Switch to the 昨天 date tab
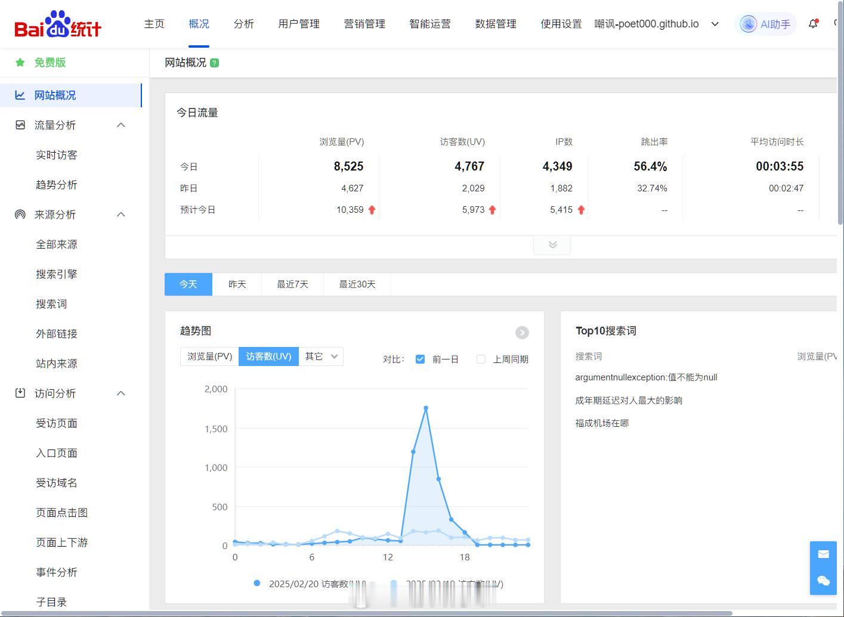Viewport: 844px width, 617px height. tap(237, 284)
